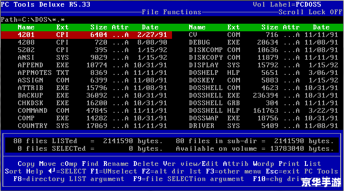
Task: Select file DOSSWAP EXE
Action: click(x=264, y=118)
